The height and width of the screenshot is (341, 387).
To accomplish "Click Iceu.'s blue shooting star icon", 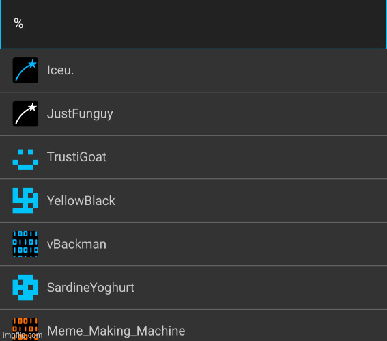I will [x=25, y=70].
